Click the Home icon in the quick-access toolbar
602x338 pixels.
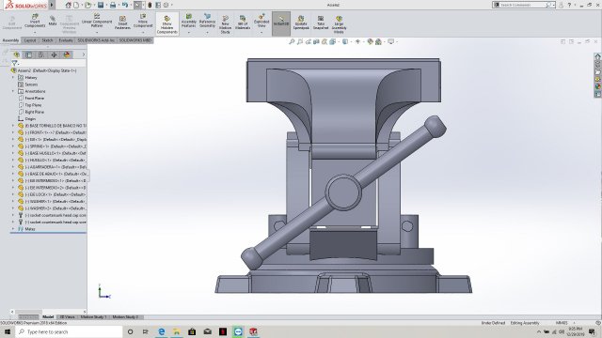(68, 5)
